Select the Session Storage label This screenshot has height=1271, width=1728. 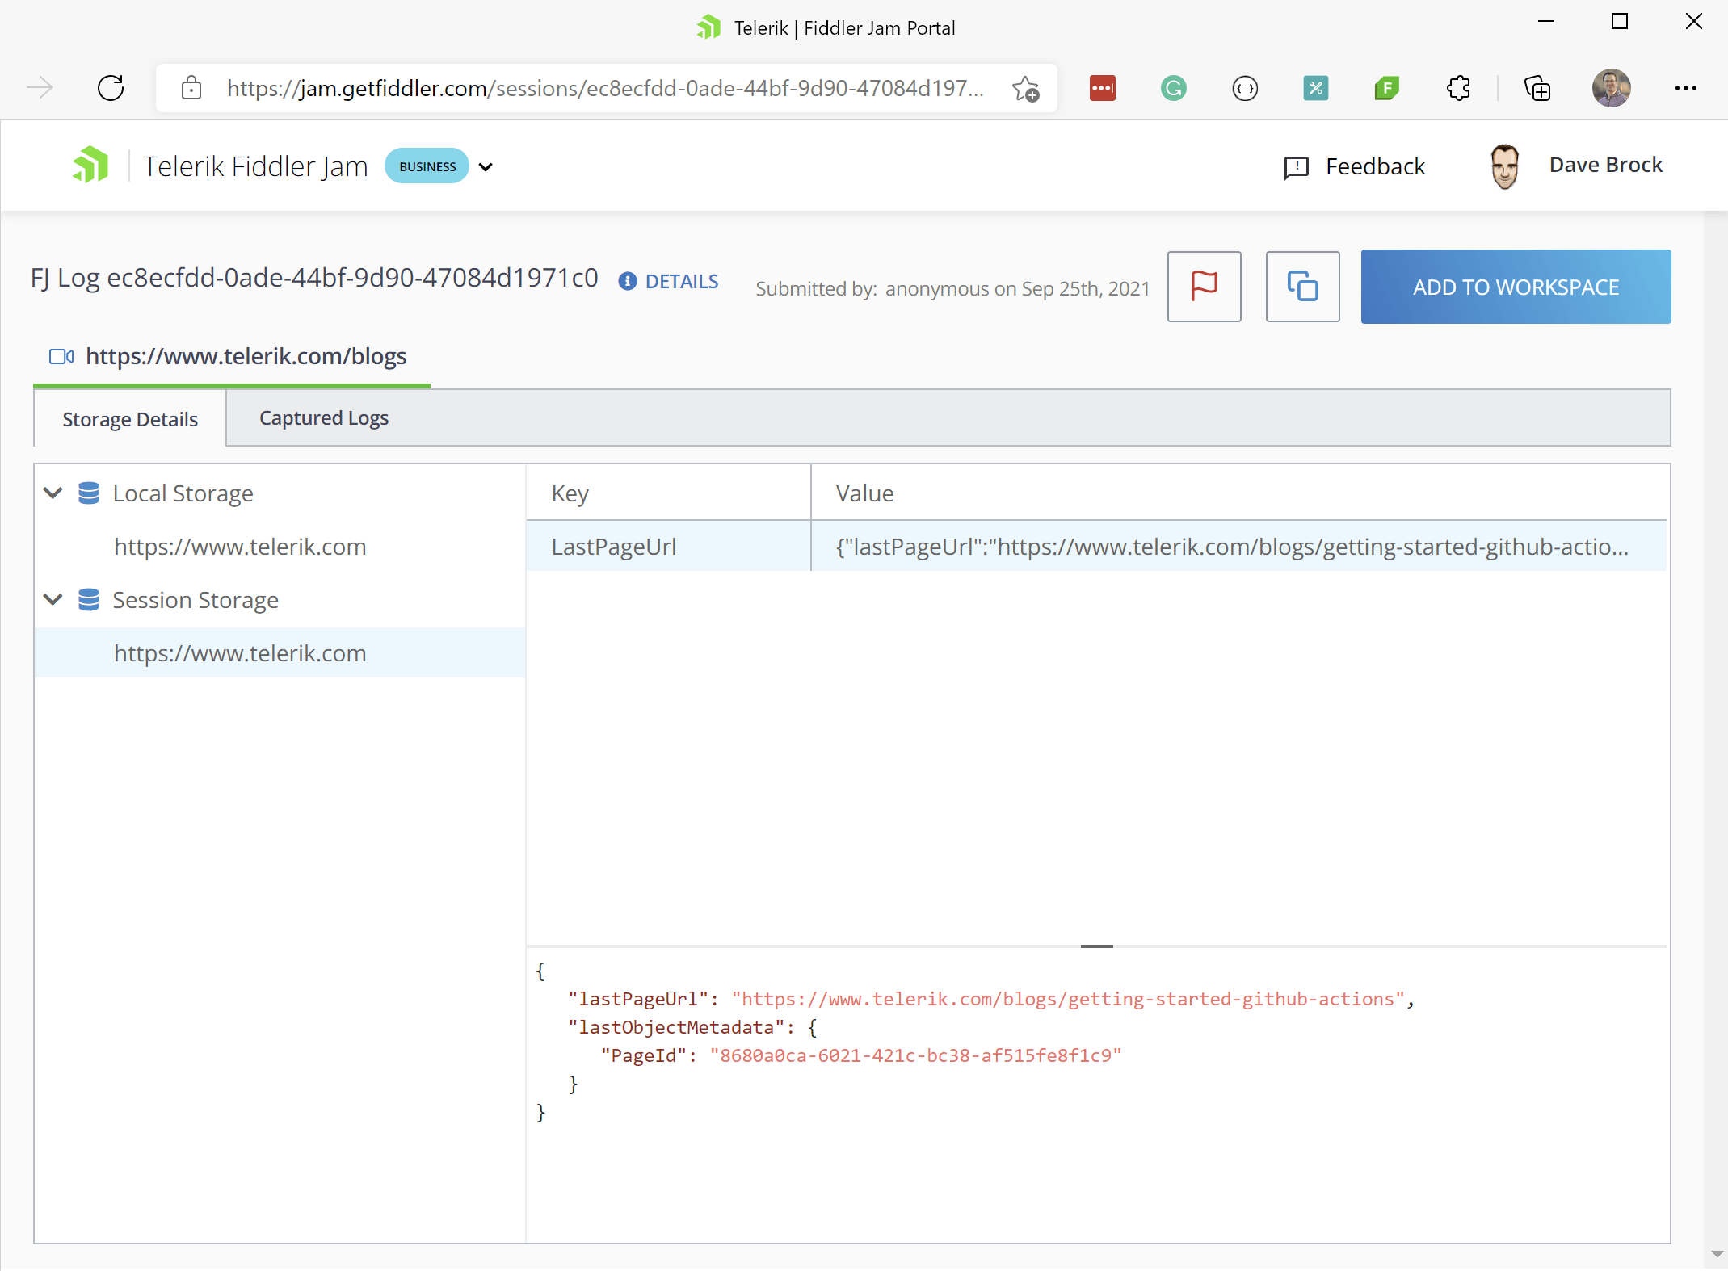[196, 600]
